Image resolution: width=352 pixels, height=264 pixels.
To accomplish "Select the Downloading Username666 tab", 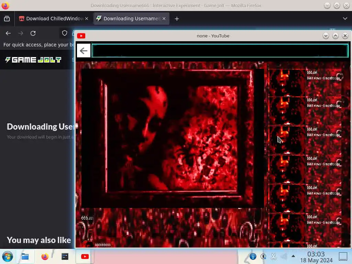I will pos(131,19).
